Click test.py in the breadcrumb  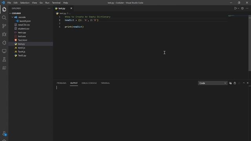click(63, 13)
